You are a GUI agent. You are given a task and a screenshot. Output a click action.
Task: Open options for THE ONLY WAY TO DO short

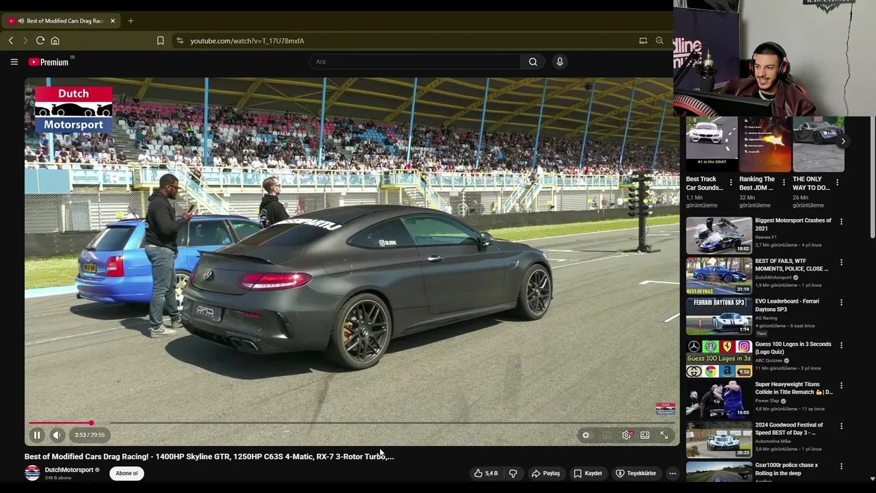[838, 183]
